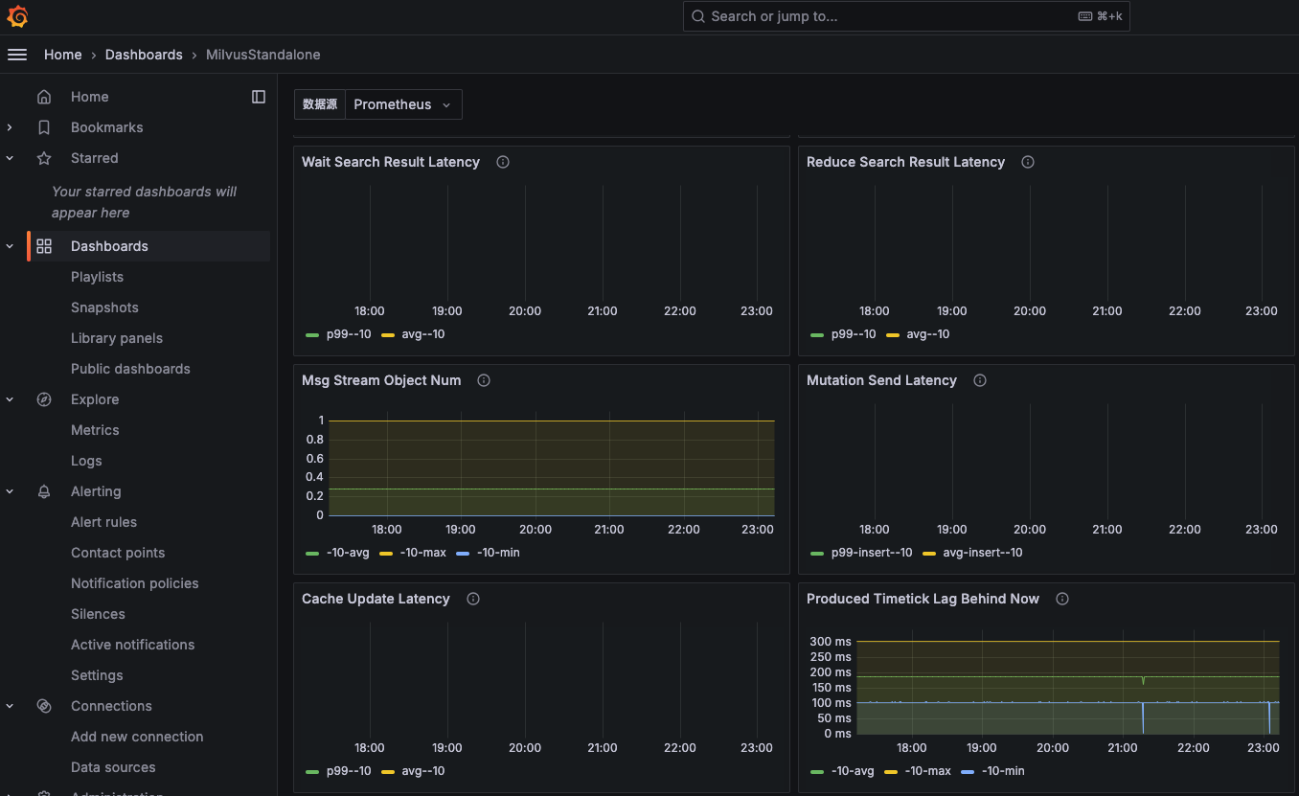Click info icon beside Mutation Send Latency

(980, 380)
